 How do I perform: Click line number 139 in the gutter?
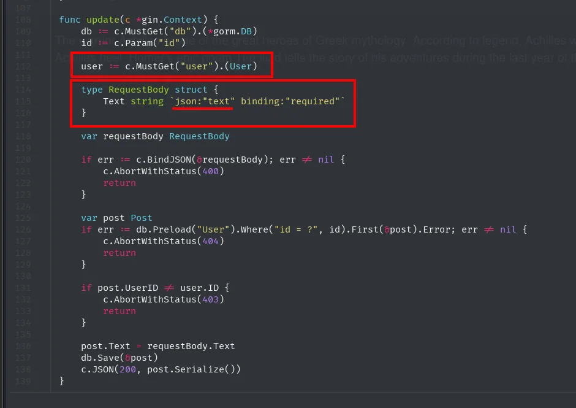tap(23, 381)
